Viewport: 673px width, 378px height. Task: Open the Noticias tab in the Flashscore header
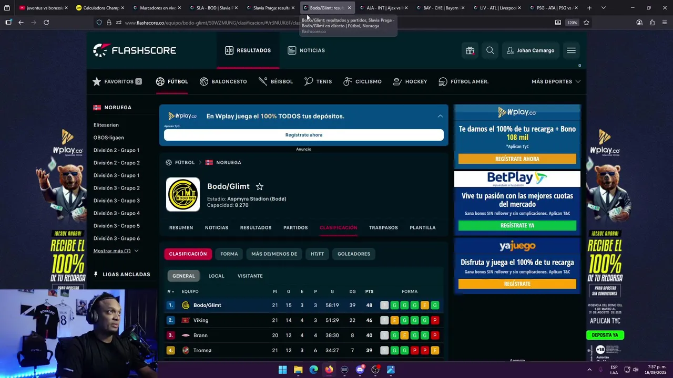point(306,50)
